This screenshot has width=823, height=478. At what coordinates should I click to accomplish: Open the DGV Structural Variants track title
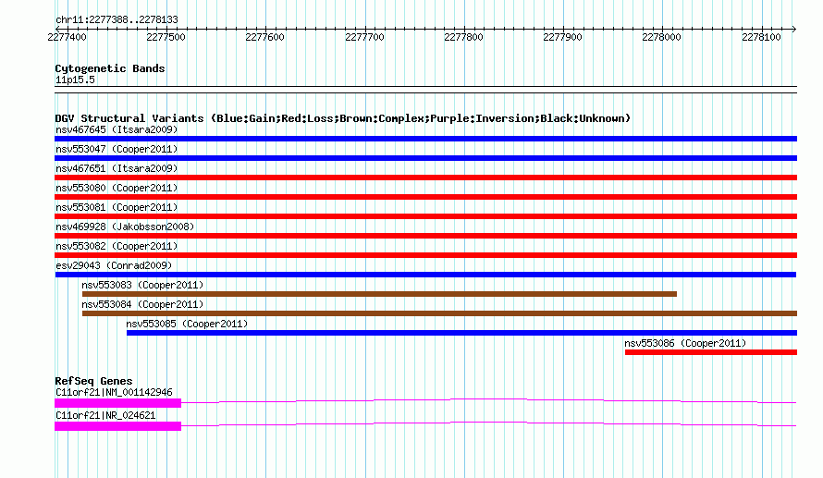point(343,118)
